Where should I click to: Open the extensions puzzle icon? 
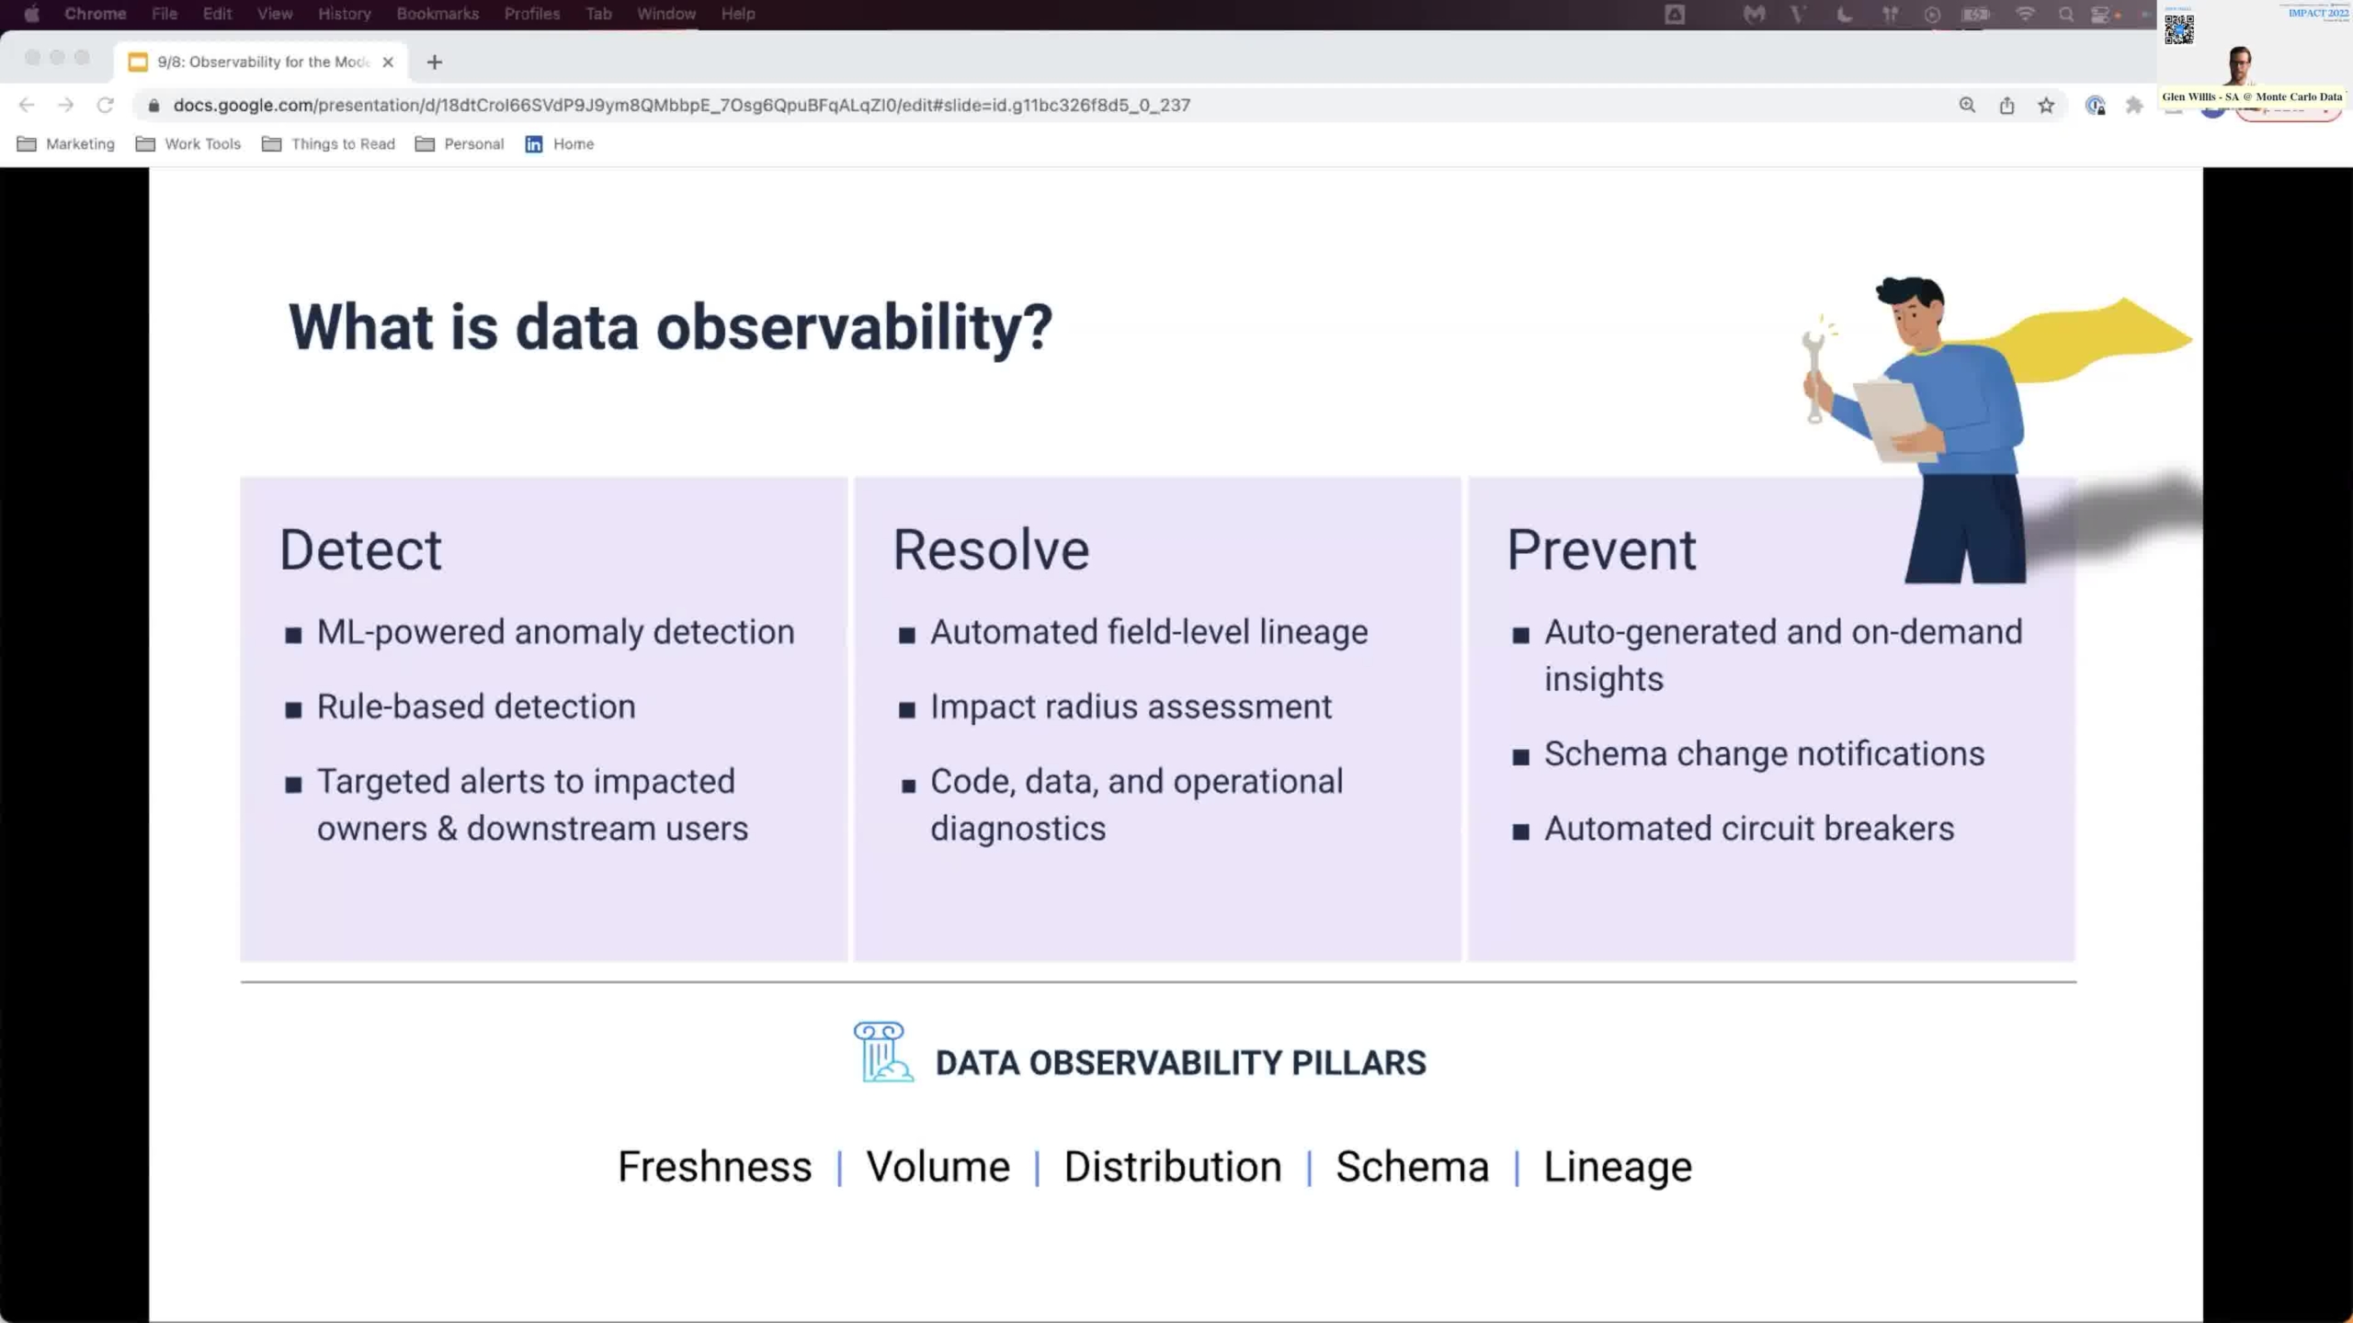click(x=2134, y=105)
